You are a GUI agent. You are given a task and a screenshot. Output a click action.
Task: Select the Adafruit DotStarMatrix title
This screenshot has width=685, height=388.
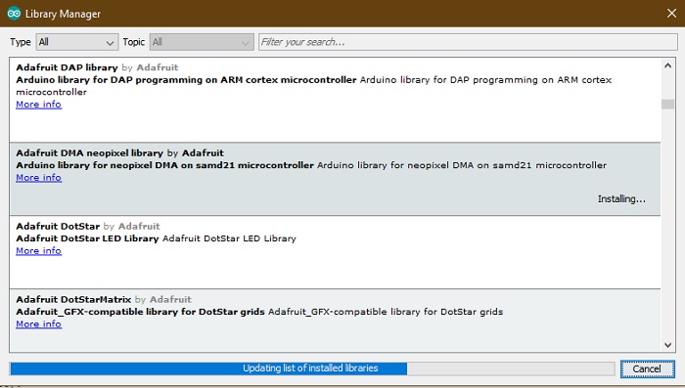pyautogui.click(x=73, y=300)
